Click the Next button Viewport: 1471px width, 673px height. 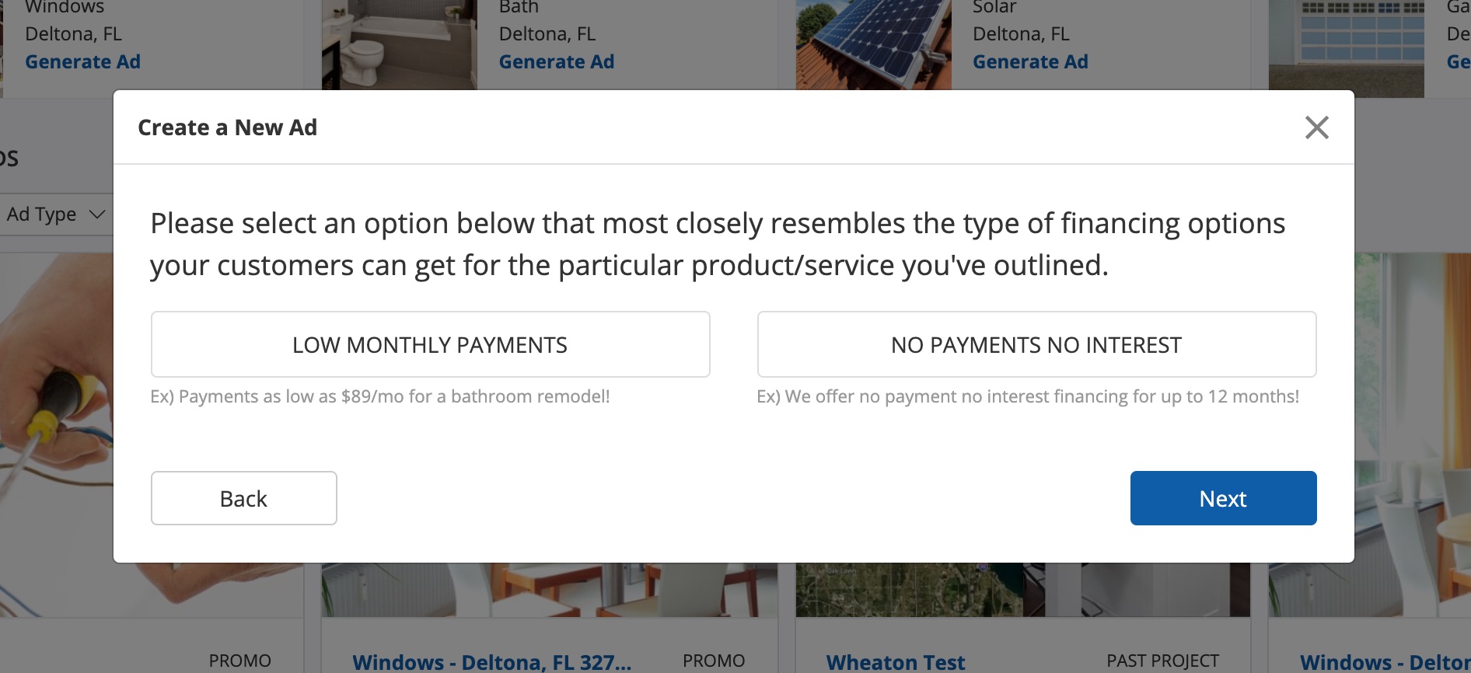click(x=1223, y=498)
